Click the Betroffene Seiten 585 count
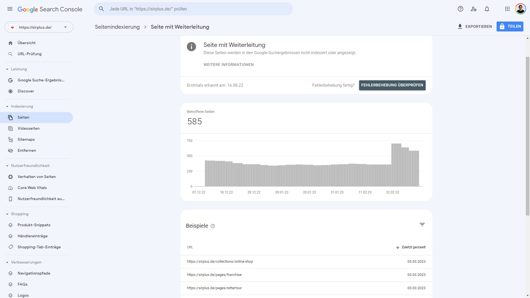Image resolution: width=530 pixels, height=298 pixels. (195, 122)
